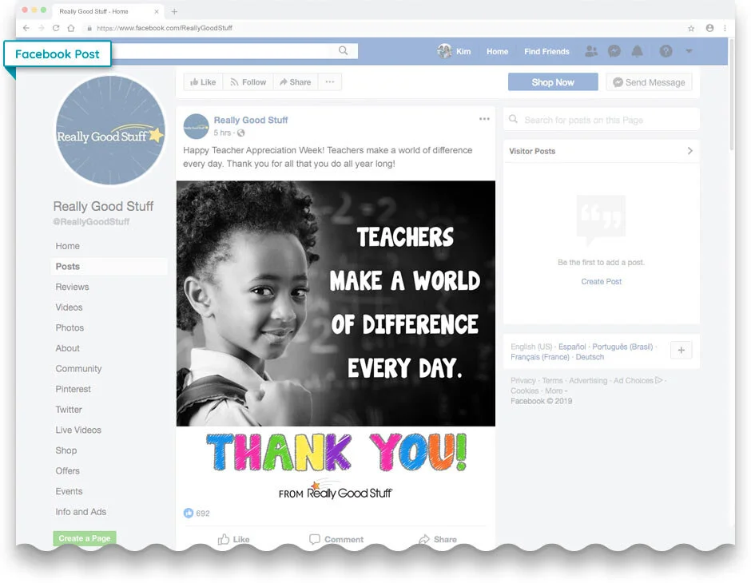This screenshot has width=751, height=583.
Task: Open Community in the page sidebar
Action: (x=78, y=368)
